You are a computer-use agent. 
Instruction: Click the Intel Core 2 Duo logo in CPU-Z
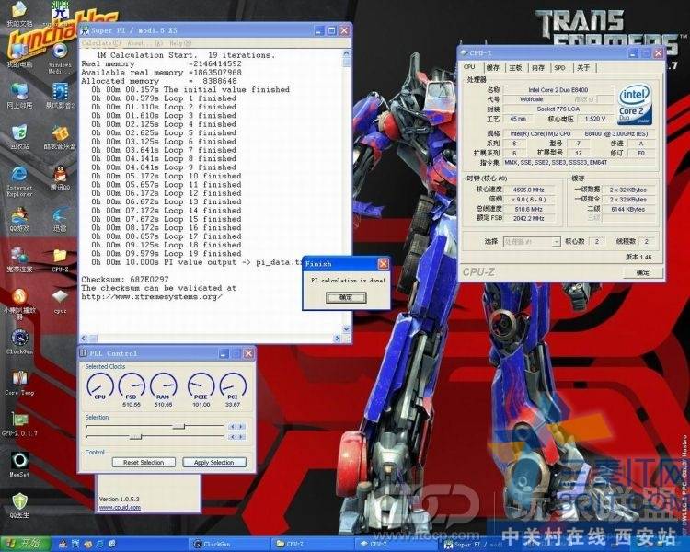[634, 104]
